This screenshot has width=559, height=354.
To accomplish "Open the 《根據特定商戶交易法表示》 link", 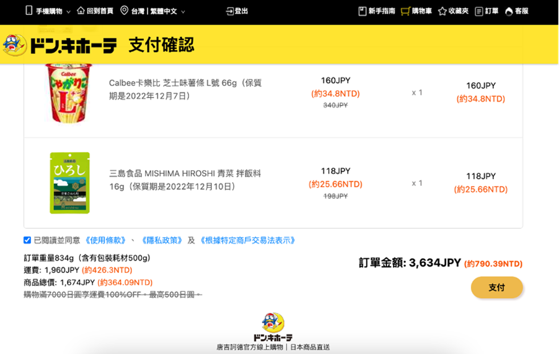I will [x=247, y=240].
